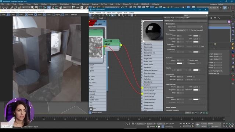
Task: Click the zoom magnifier in material editor navigation
Action: click(x=196, y=113)
